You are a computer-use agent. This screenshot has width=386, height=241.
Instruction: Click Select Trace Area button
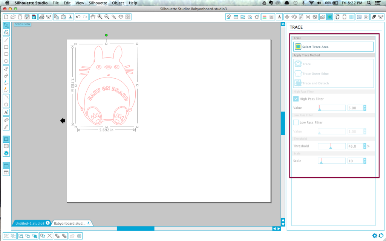[333, 47]
